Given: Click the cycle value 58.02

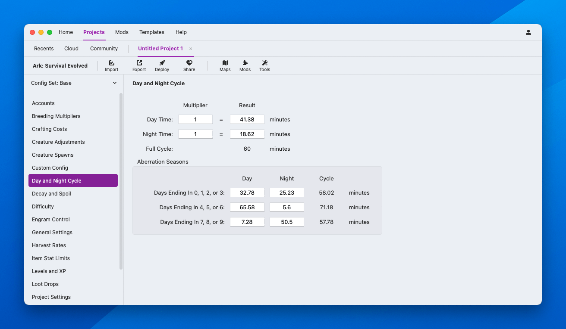Looking at the screenshot, I should (x=327, y=193).
